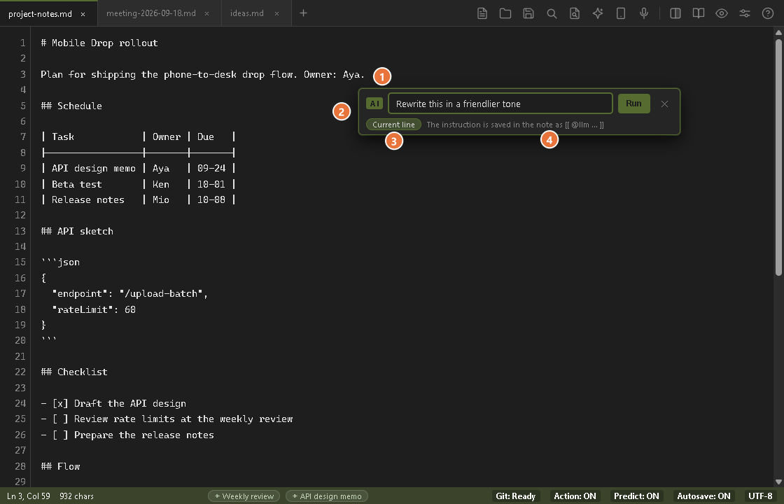Click the 'API design memo' table cell
This screenshot has width=784, height=504.
[x=94, y=169]
